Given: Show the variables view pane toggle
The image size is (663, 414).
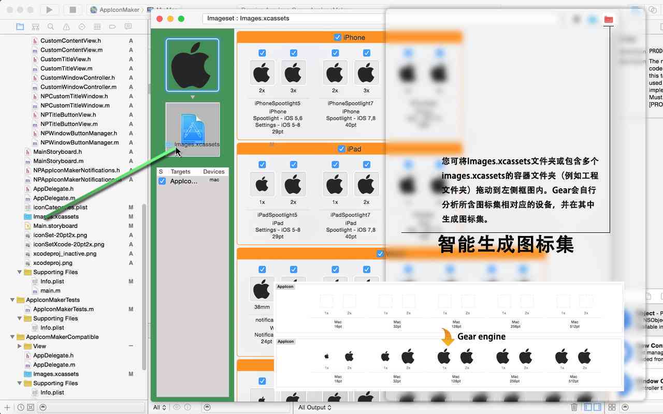Looking at the screenshot, I should (x=588, y=407).
